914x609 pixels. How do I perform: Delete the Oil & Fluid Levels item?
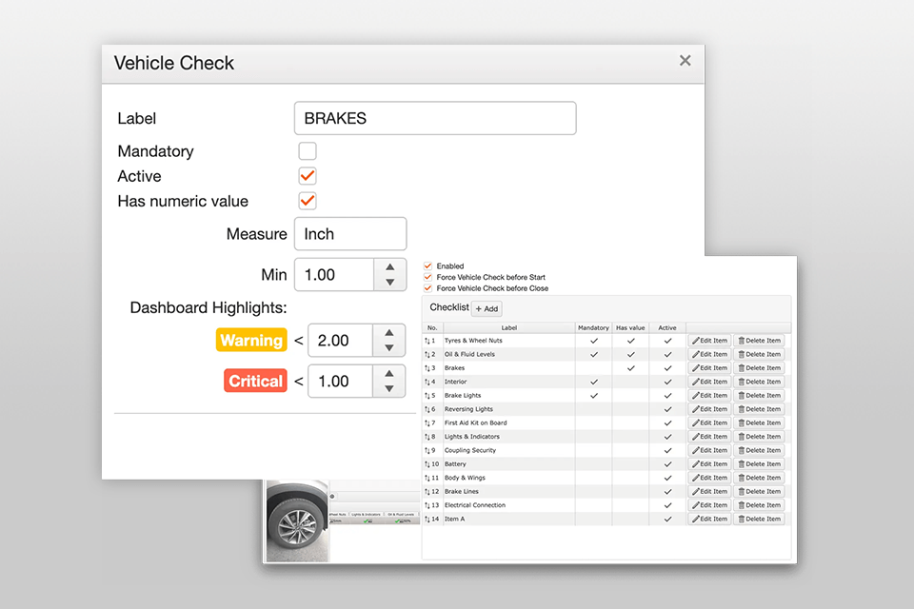point(759,354)
